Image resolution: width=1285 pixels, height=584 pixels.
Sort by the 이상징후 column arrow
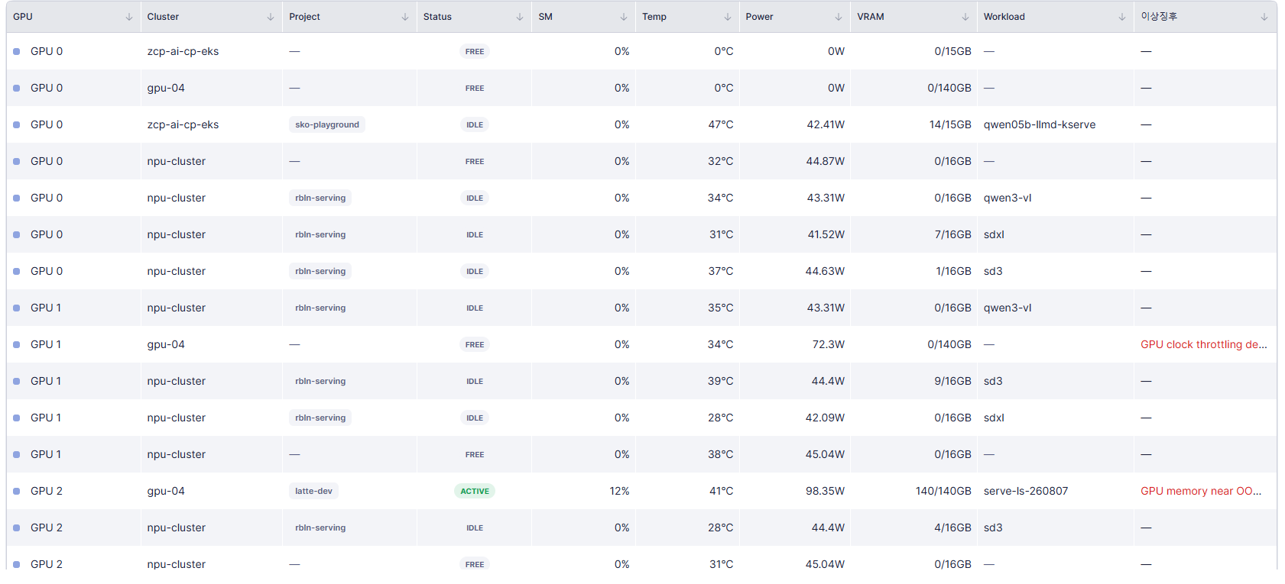(x=1264, y=17)
